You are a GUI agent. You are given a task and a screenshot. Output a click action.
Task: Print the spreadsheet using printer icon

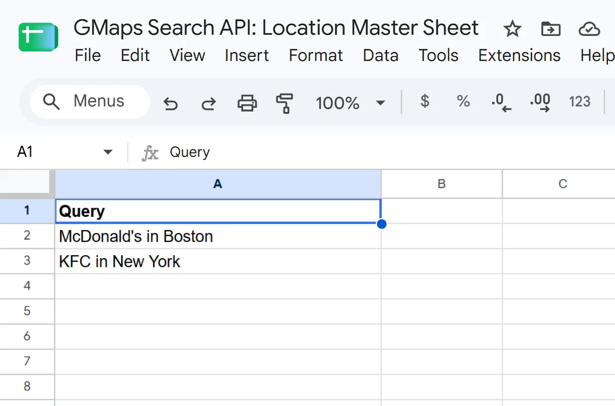247,103
